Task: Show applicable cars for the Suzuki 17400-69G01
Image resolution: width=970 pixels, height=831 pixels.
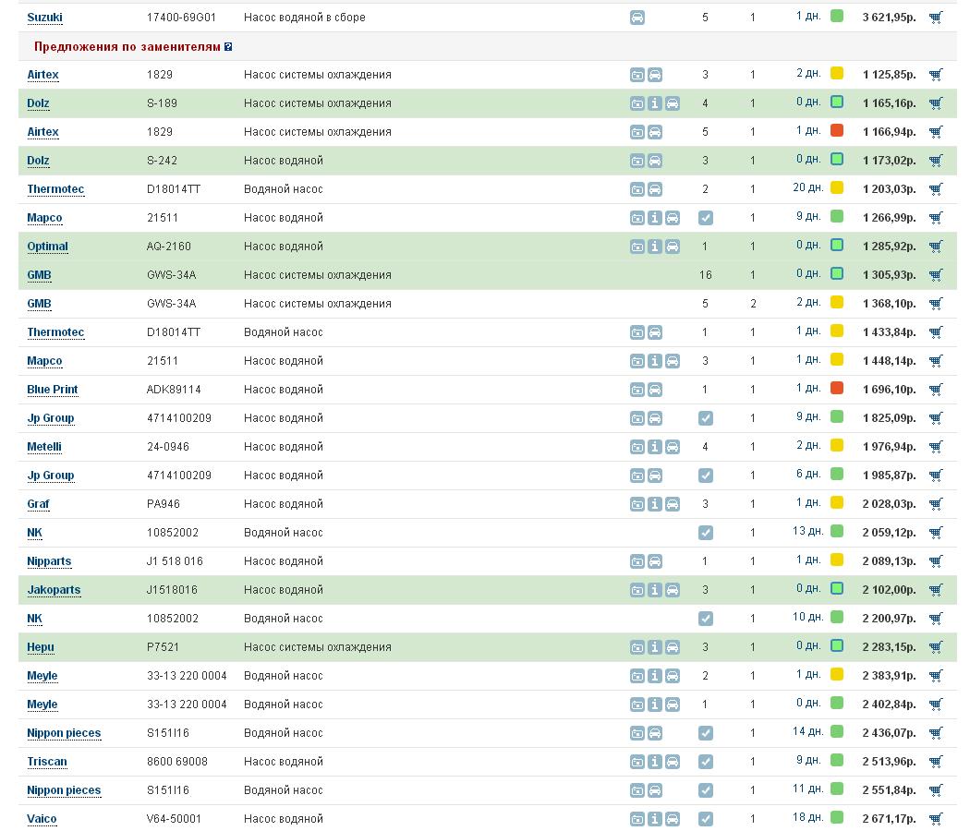Action: [x=637, y=18]
